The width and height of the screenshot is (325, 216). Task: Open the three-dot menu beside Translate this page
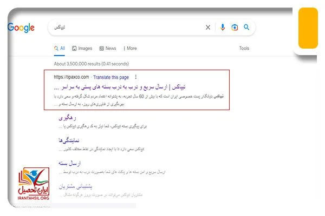click(x=136, y=77)
